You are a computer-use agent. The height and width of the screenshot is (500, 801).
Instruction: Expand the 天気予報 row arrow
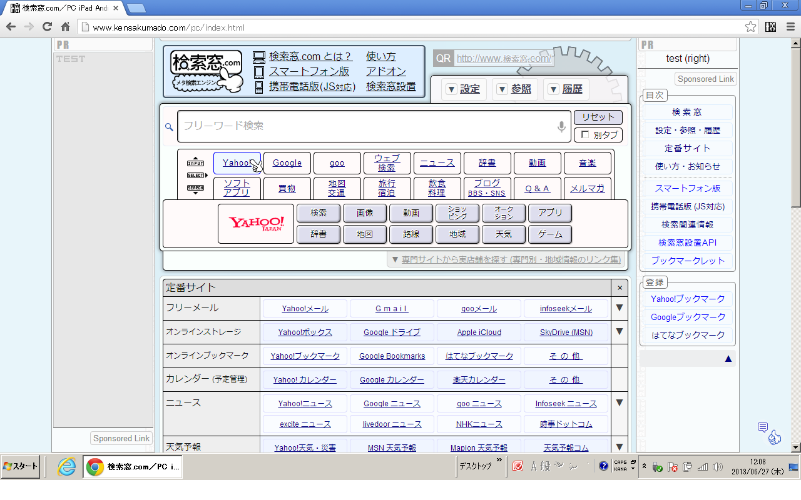point(620,447)
